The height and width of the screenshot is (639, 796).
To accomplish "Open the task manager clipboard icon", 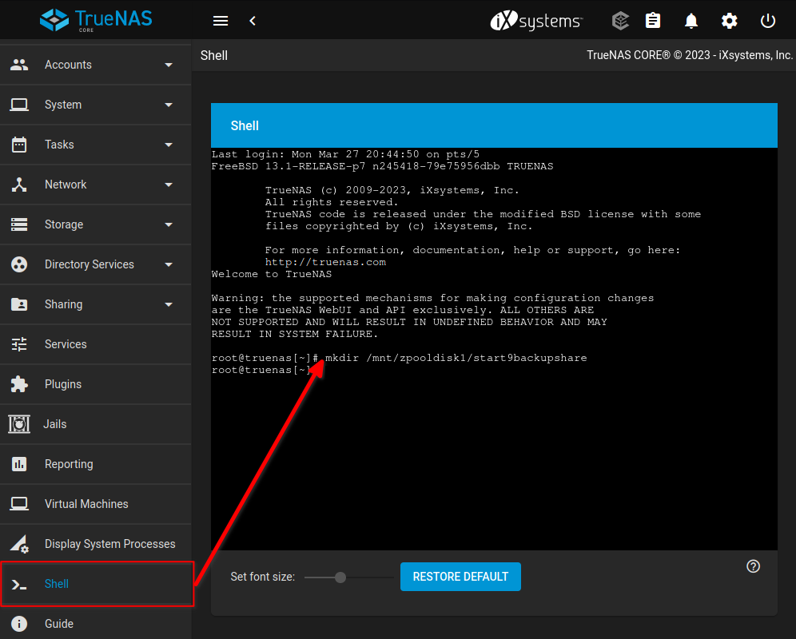I will pos(653,21).
